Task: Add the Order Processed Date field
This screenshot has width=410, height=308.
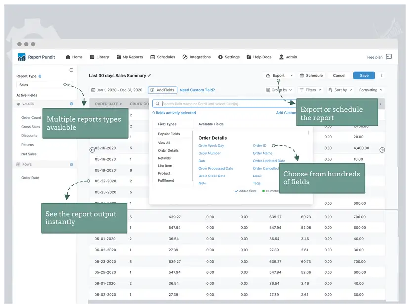Action: click(x=215, y=169)
